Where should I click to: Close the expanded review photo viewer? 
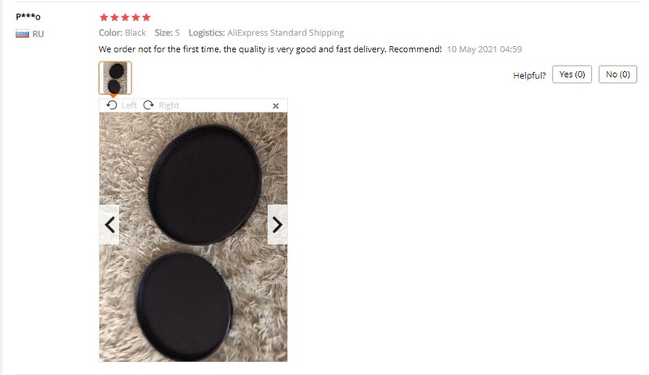pos(276,106)
